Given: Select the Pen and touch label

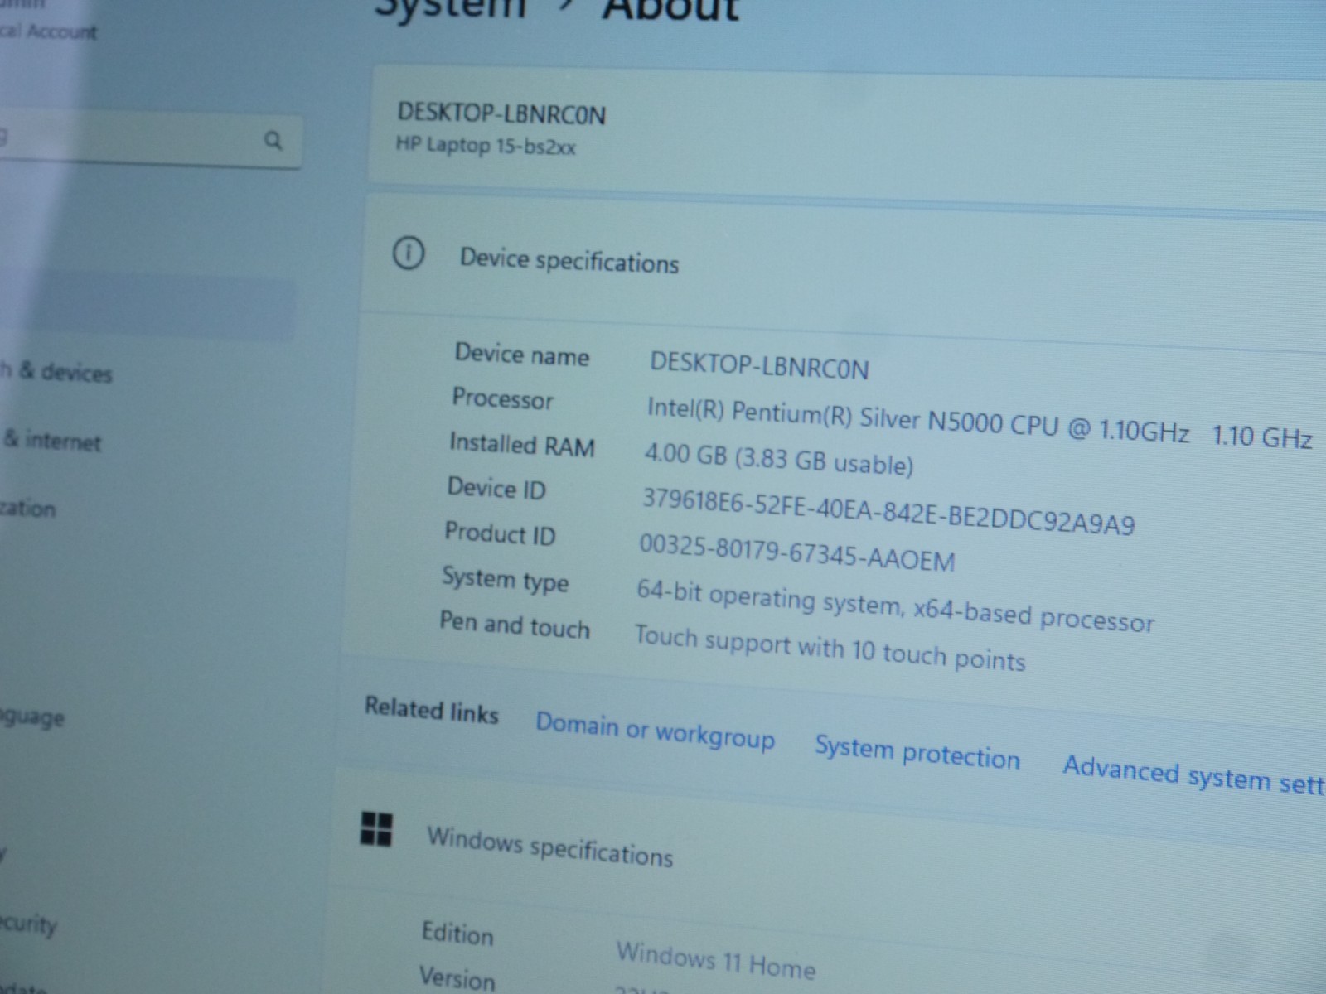Looking at the screenshot, I should [x=515, y=625].
